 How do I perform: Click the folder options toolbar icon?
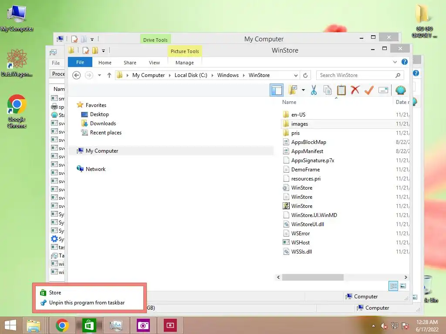[x=293, y=90]
